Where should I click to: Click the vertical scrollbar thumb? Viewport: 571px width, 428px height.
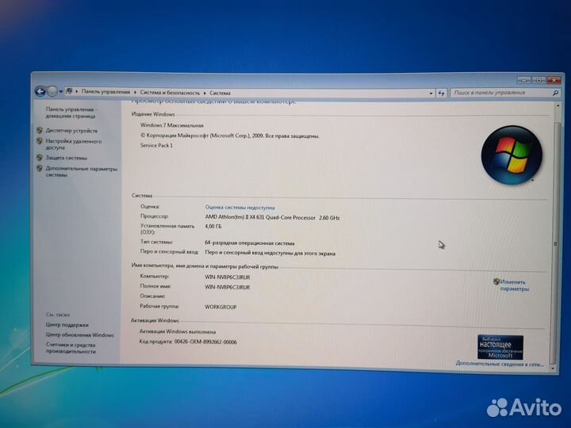[x=555, y=243]
